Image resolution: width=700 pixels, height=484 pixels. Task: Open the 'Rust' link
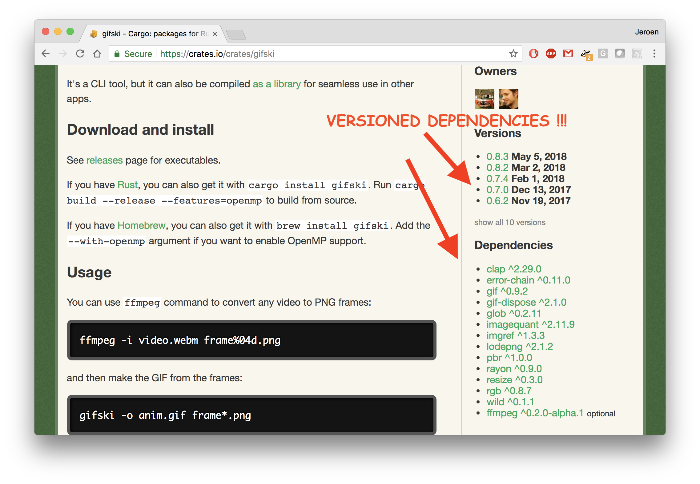pos(127,185)
